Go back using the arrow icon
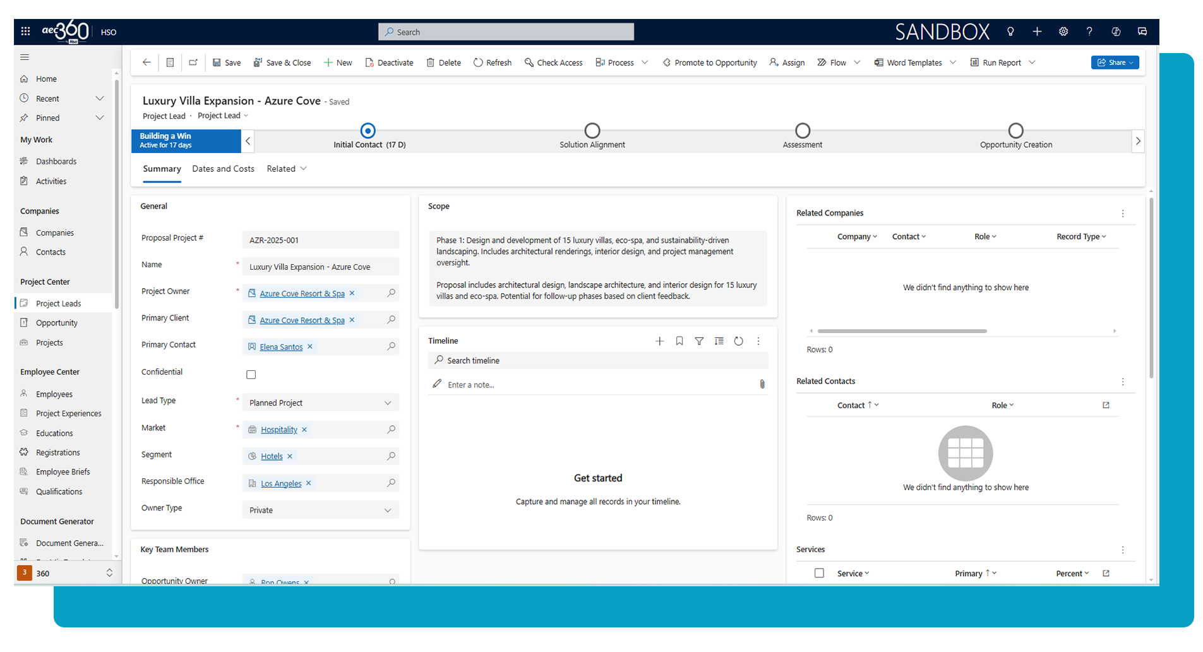Image resolution: width=1203 pixels, height=652 pixels. 147,62
